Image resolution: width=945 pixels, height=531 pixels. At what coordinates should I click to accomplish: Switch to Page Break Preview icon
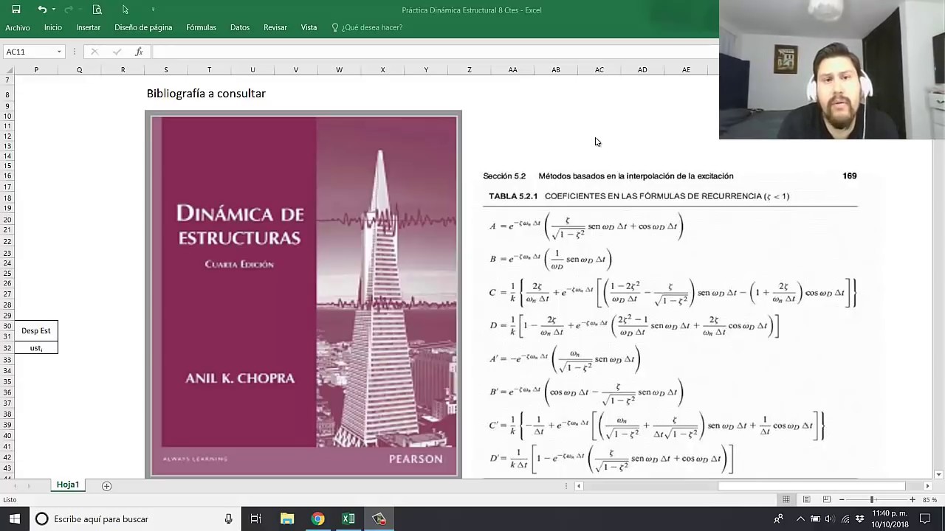coord(826,499)
